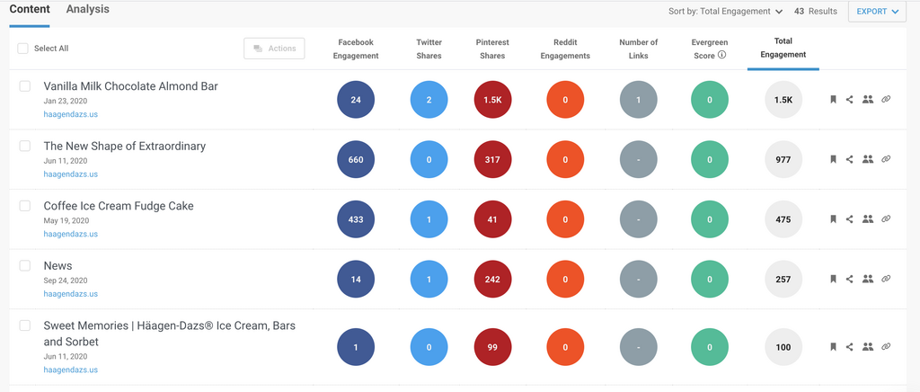Screen dimensions: 920x392
Task: Click the red Pinterest 1.5K shares circle
Action: click(x=492, y=100)
